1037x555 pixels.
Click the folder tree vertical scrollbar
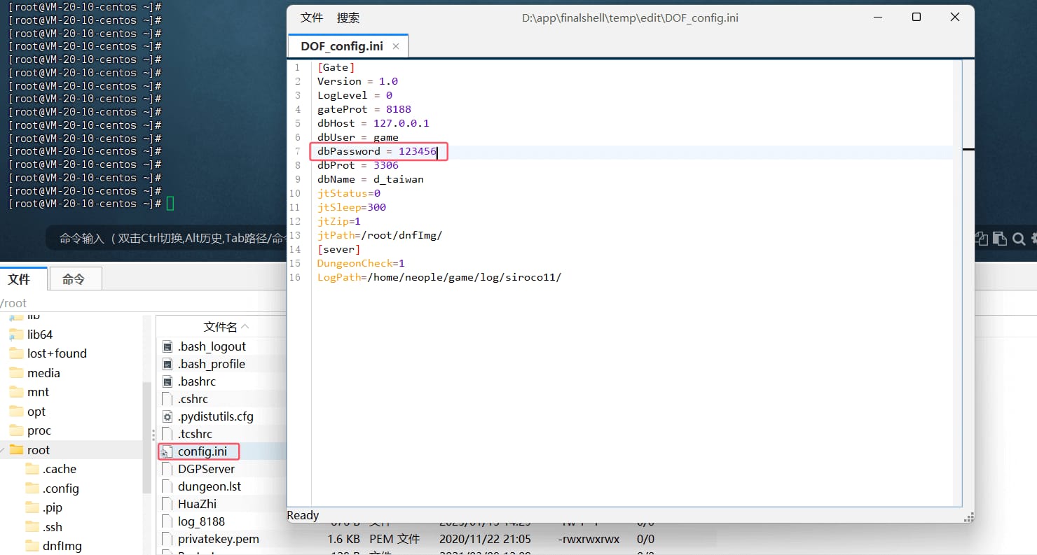(147, 437)
